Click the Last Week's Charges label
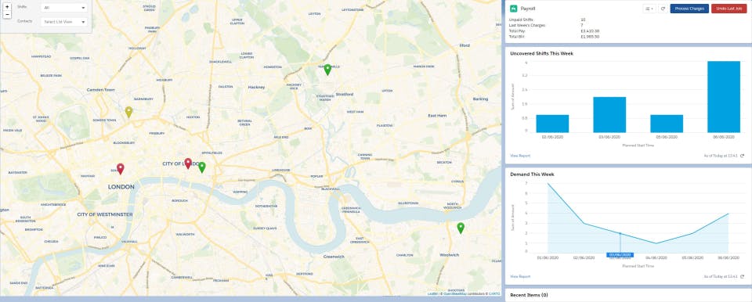Image resolution: width=752 pixels, height=302 pixels. click(526, 25)
